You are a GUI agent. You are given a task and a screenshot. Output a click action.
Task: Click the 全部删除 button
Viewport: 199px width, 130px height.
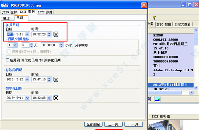click(93, 124)
